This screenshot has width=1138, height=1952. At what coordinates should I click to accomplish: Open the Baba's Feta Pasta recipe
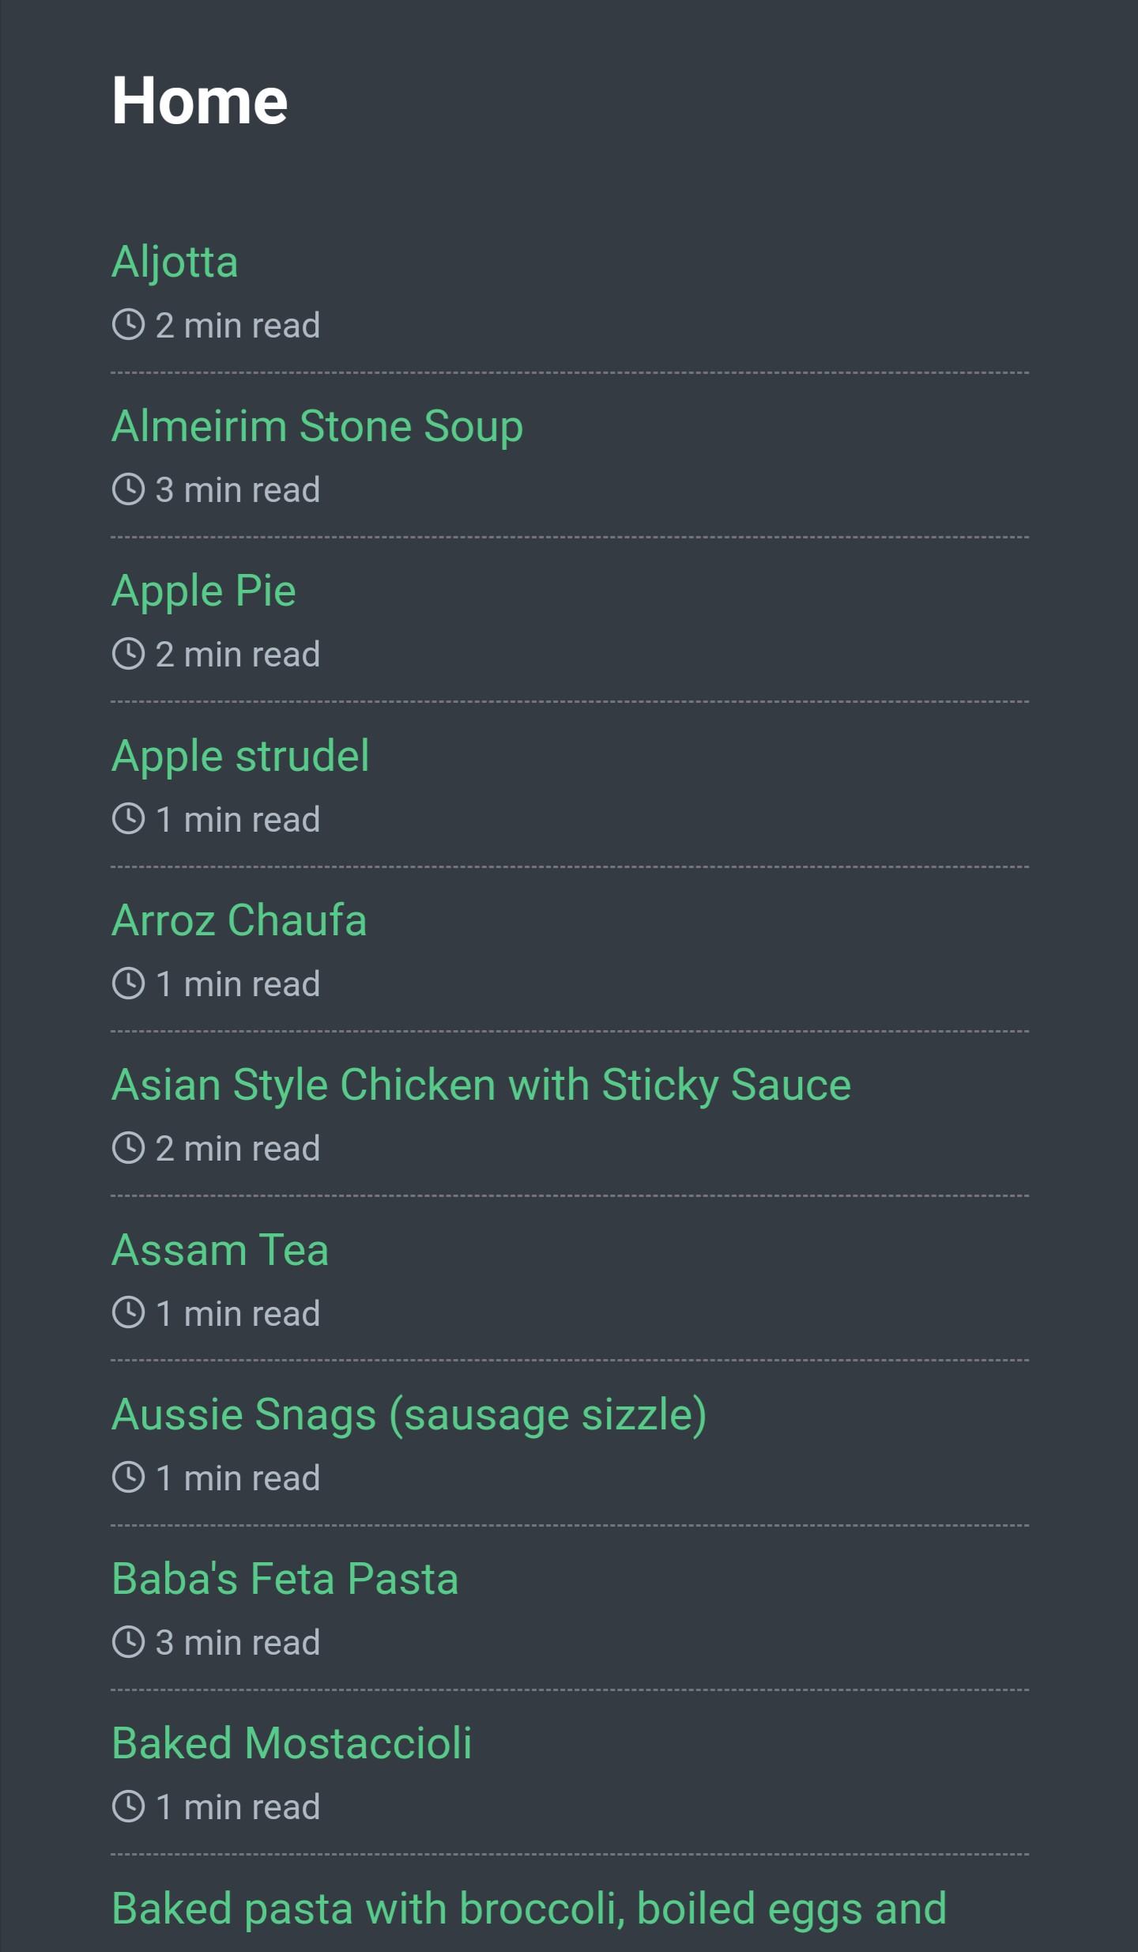[284, 1579]
